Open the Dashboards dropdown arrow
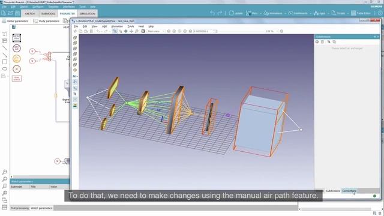The height and width of the screenshot is (216, 384). click(310, 13)
